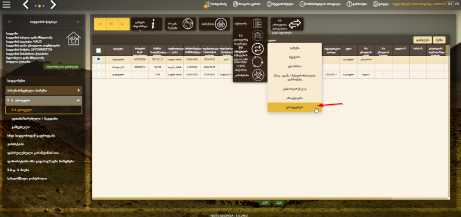
Task: Open euthanized / dead sub-item in sidebar
Action: pyautogui.click(x=35, y=119)
